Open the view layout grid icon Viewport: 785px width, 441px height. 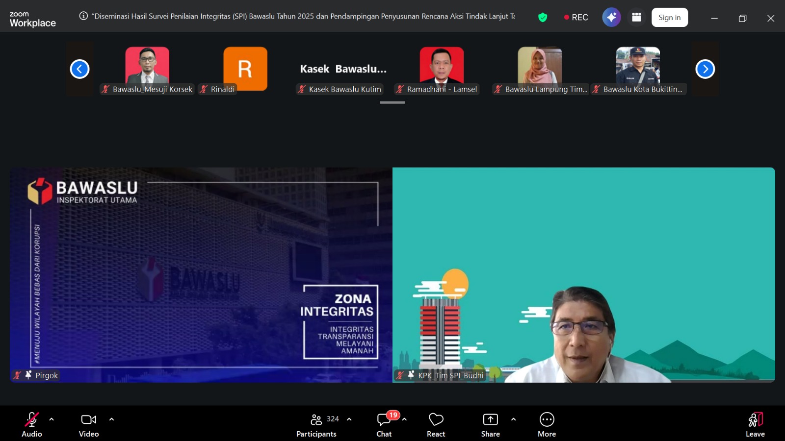point(636,17)
